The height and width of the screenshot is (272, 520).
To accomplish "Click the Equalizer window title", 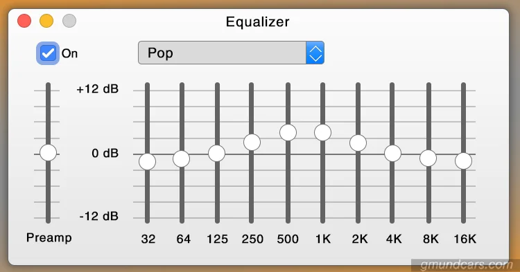I will [258, 22].
